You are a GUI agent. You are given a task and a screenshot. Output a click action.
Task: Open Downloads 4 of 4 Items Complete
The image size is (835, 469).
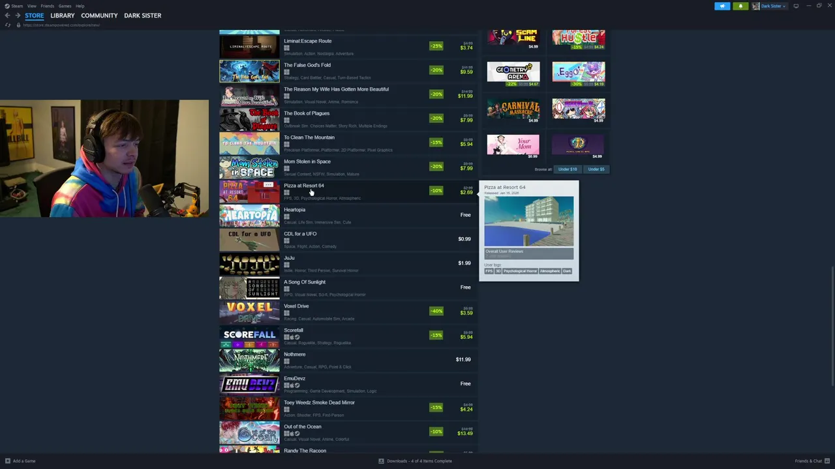[419, 461]
